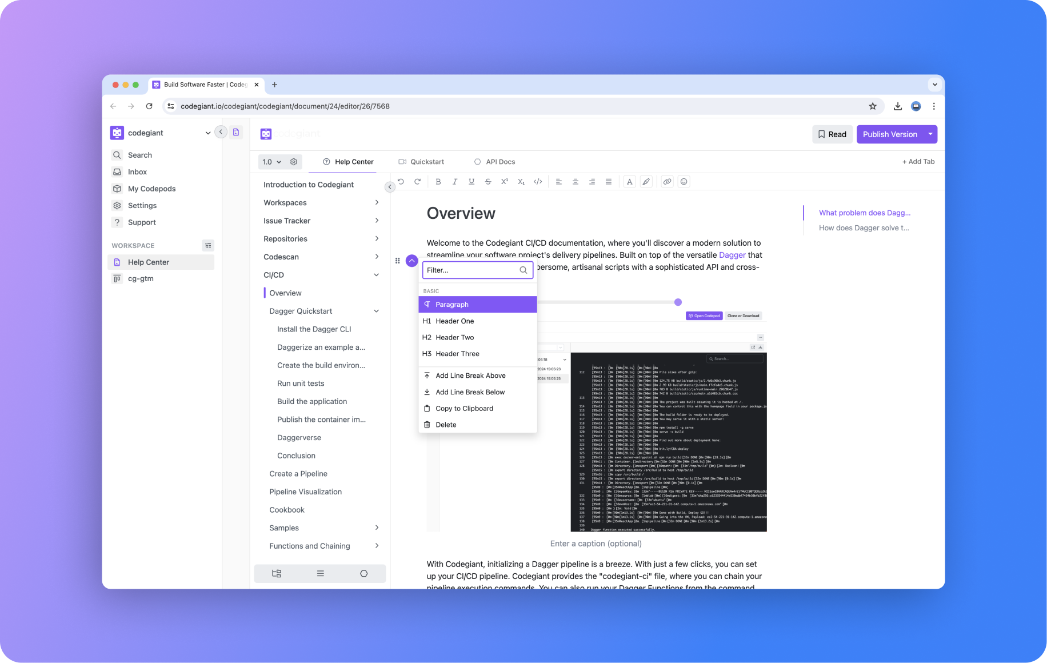The height and width of the screenshot is (663, 1047).
Task: Click the workspace list icon
Action: tap(208, 245)
